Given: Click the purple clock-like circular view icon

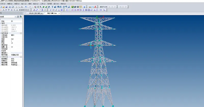Looking at the screenshot, I should click(97, 10).
